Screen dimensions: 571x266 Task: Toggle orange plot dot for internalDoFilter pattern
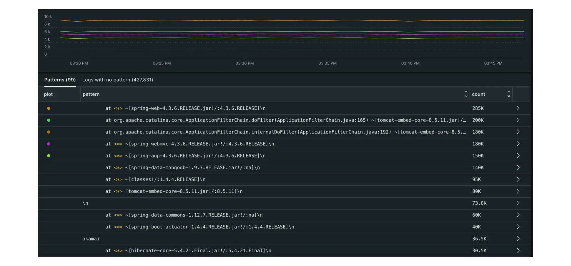tap(49, 132)
